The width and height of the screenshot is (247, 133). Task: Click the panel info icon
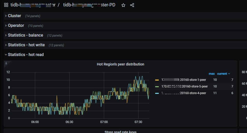click(x=6, y=63)
